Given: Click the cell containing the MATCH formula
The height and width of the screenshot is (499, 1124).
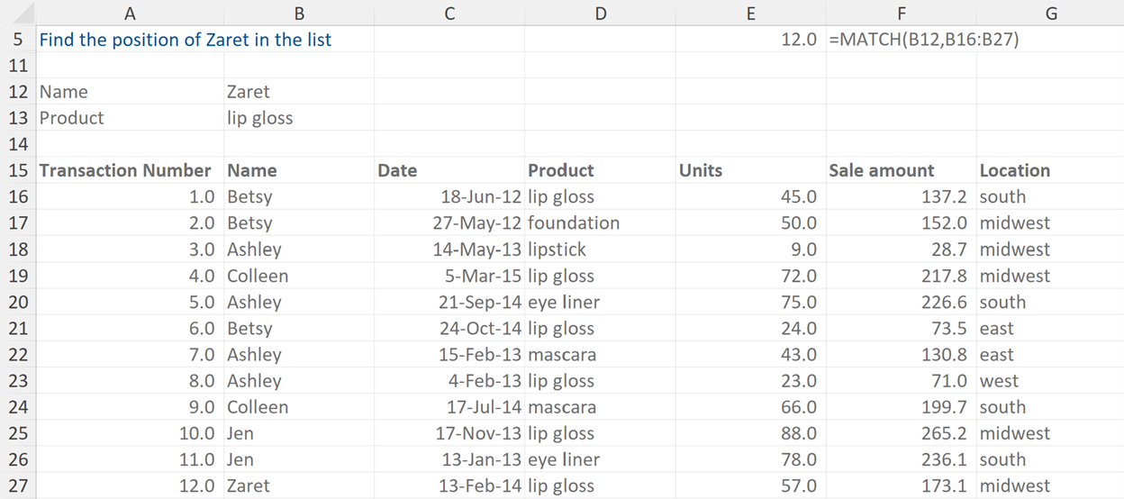Looking at the screenshot, I should coord(901,40).
